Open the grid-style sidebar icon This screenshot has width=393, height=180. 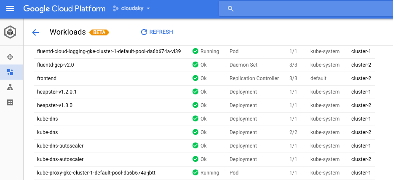10,102
